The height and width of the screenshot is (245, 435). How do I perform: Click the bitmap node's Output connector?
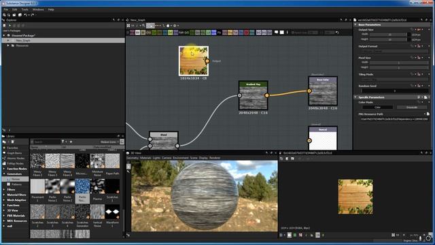(207, 61)
